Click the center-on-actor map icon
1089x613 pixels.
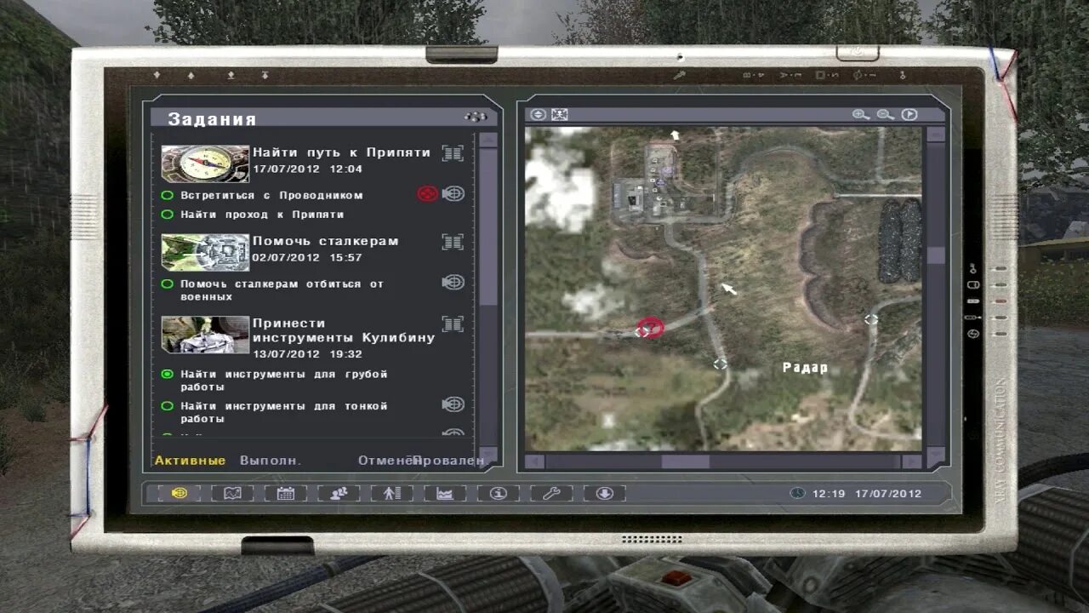559,114
